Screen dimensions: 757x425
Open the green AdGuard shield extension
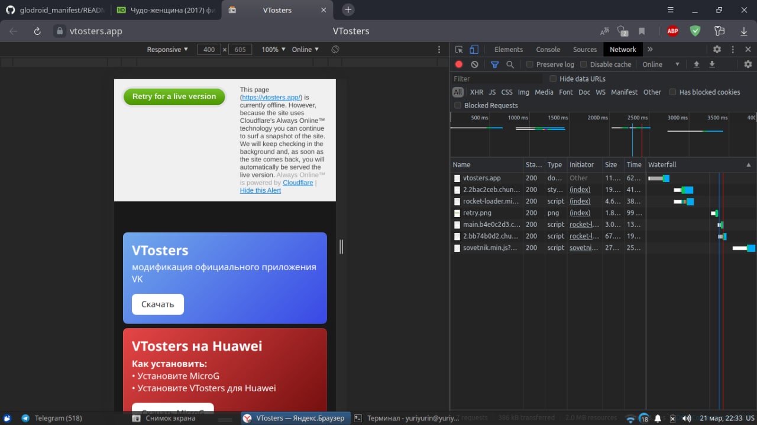coord(695,31)
